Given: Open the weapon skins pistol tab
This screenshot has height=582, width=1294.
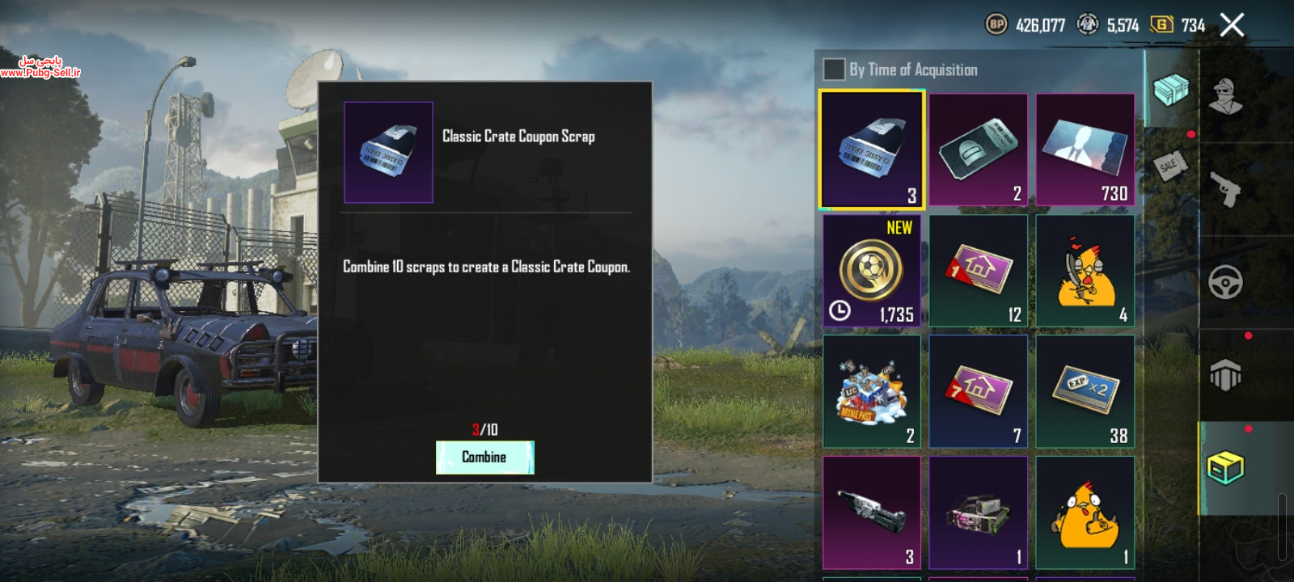Looking at the screenshot, I should (x=1226, y=190).
